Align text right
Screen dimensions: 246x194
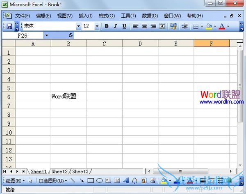click(x=153, y=26)
